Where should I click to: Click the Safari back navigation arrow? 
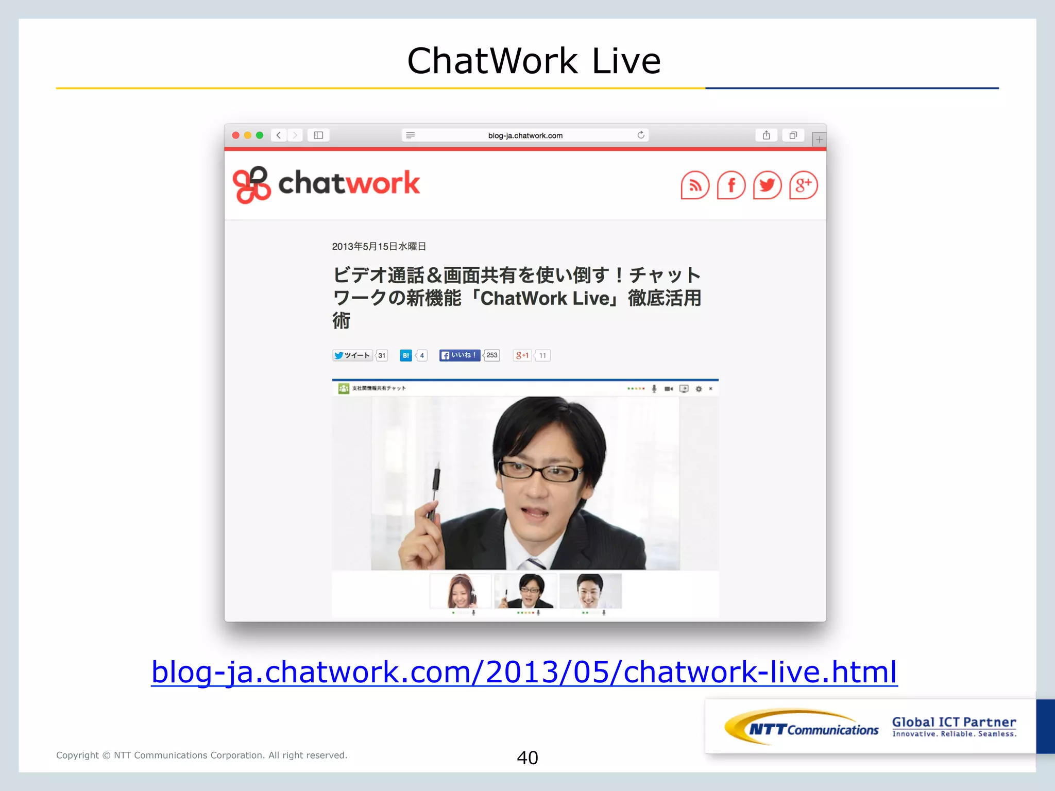(x=279, y=135)
